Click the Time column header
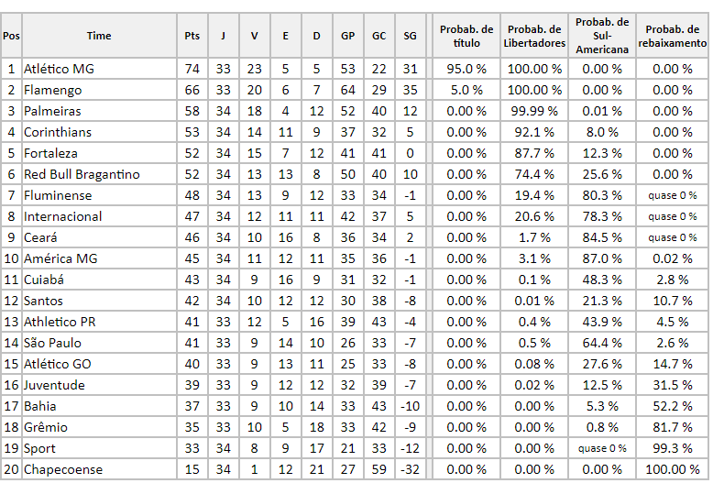 pyautogui.click(x=99, y=36)
